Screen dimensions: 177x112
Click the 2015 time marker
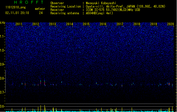(86, 24)
